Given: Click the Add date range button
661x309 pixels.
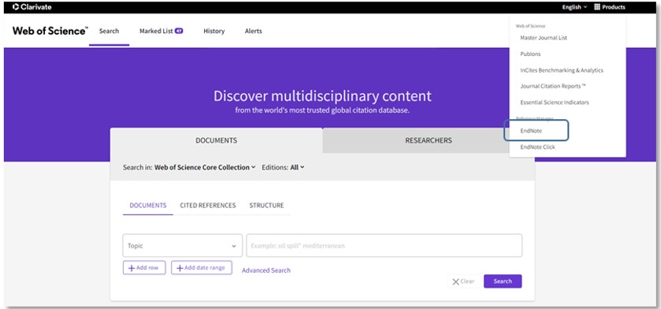Looking at the screenshot, I should click(x=202, y=268).
